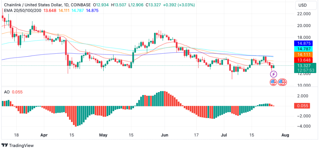Click the −2.000 AO scale label

[x=304, y=116]
